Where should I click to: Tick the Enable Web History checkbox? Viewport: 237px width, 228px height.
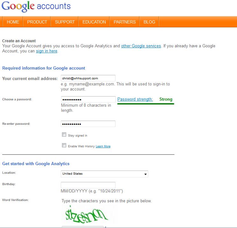click(x=64, y=145)
